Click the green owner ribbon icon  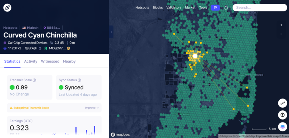click(x=46, y=48)
